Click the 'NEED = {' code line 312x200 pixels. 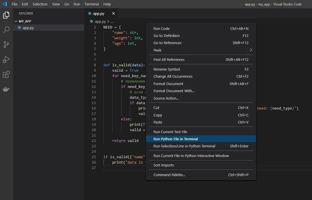pos(112,27)
